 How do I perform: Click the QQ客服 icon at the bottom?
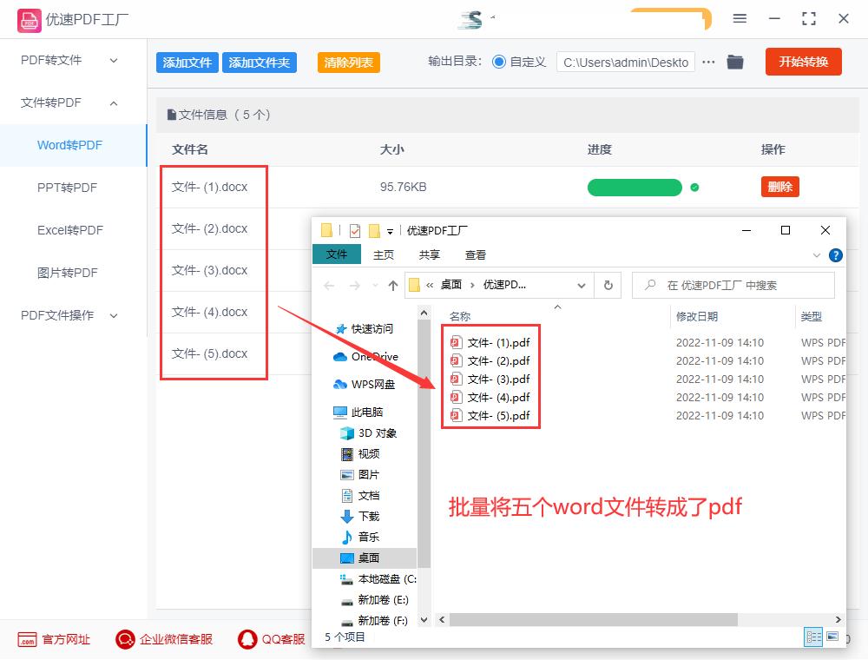[246, 640]
